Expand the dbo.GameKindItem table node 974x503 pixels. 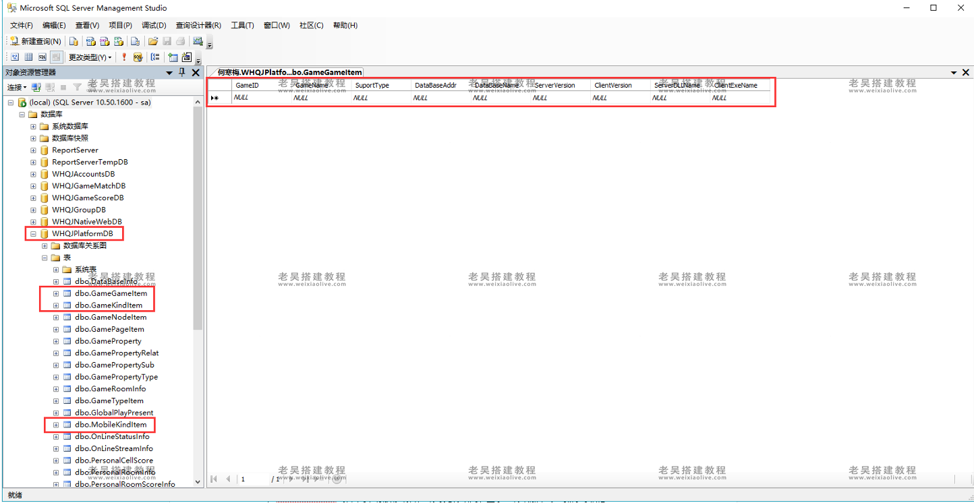tap(56, 305)
